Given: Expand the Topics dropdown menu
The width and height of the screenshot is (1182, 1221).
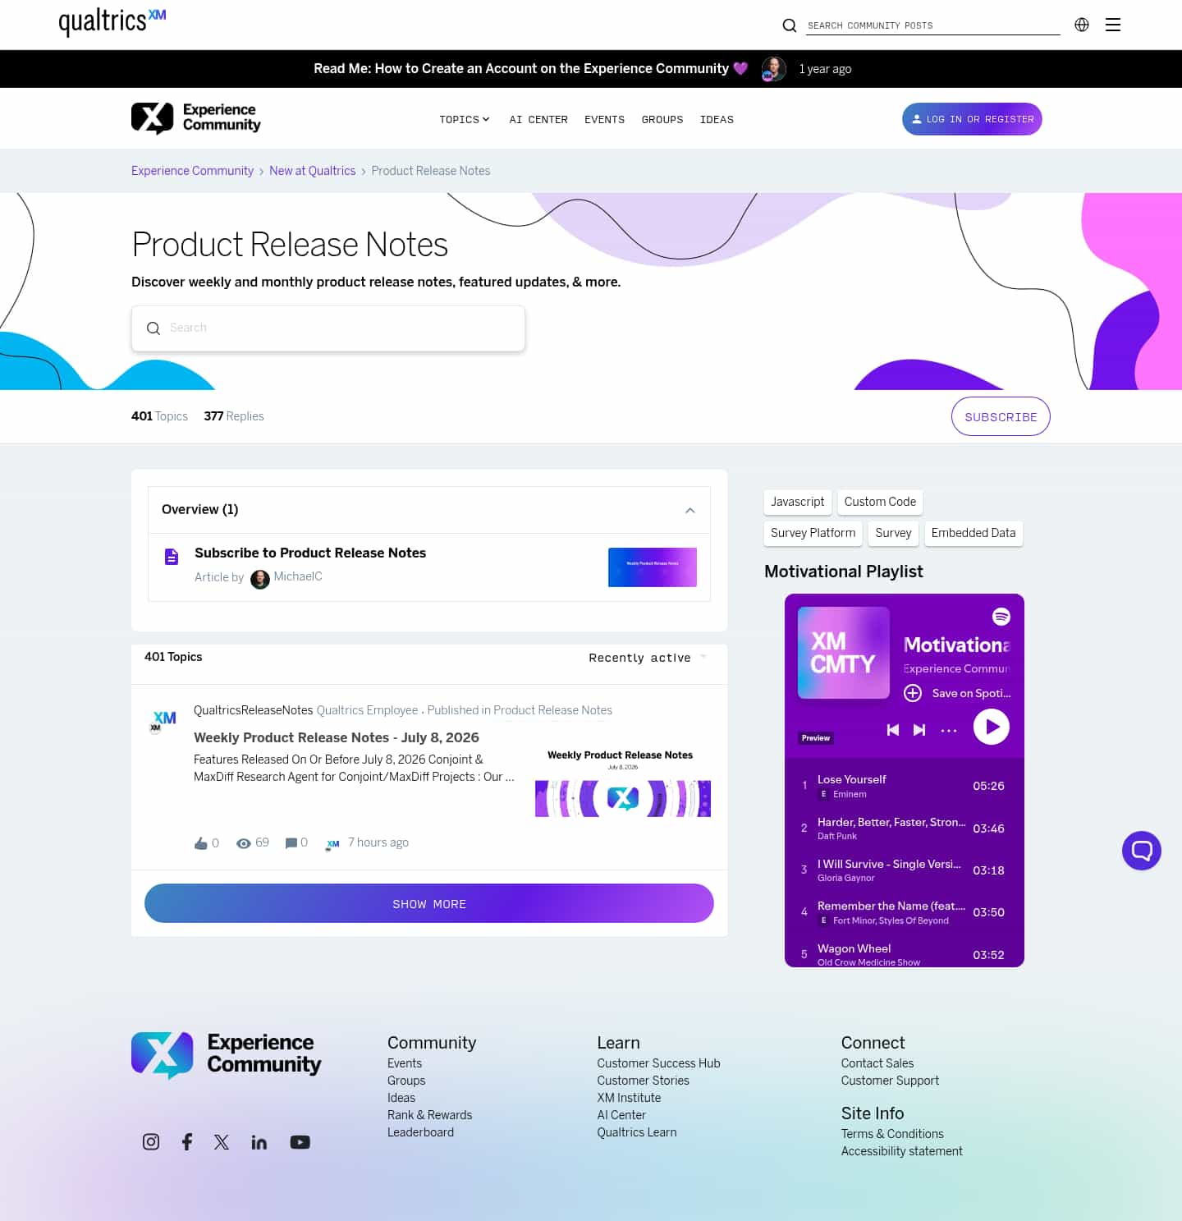Looking at the screenshot, I should (465, 119).
